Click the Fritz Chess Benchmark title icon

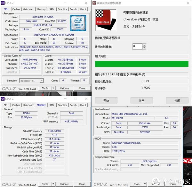pyautogui.click(x=94, y=3)
